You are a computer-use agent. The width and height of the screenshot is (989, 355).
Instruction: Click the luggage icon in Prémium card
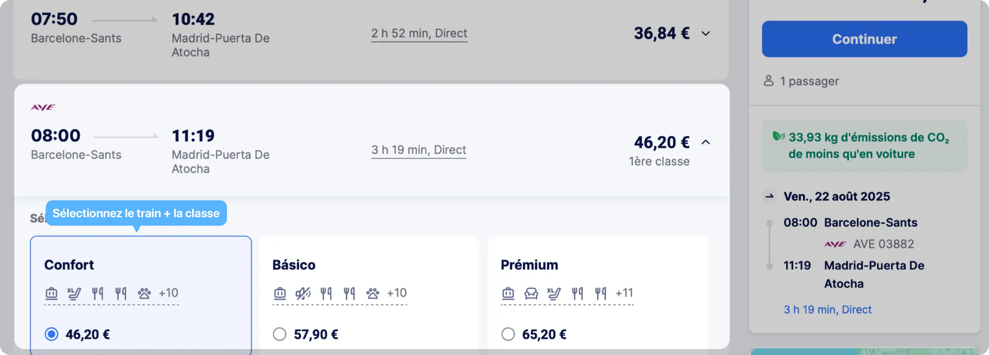point(508,293)
